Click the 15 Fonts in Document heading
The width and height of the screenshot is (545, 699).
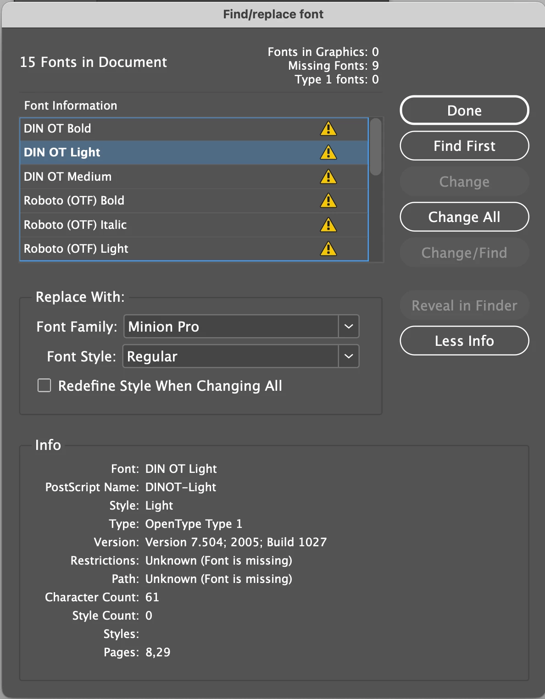click(x=94, y=62)
